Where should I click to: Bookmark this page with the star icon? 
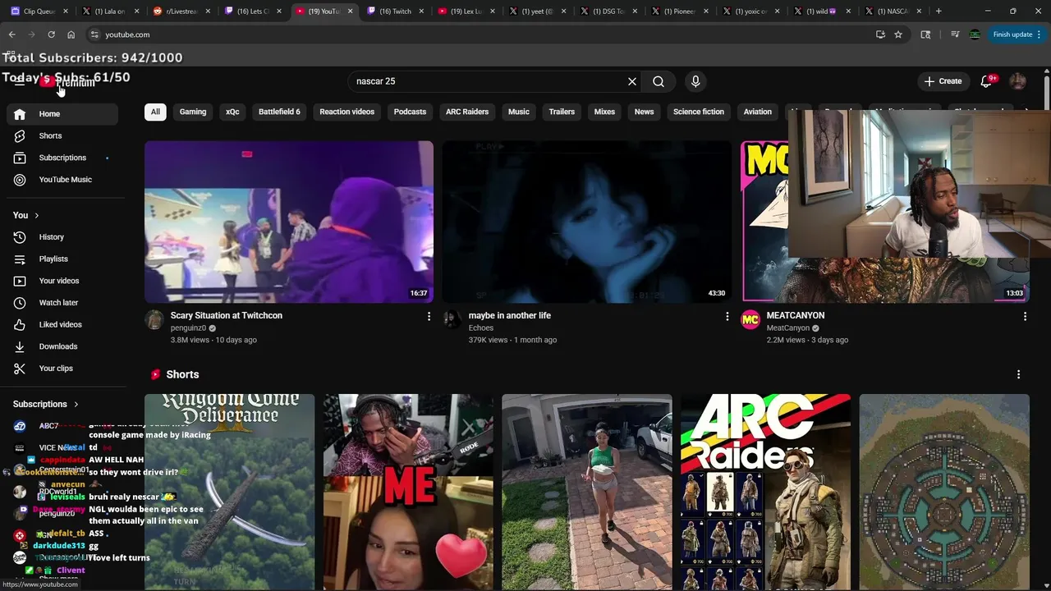tap(898, 34)
